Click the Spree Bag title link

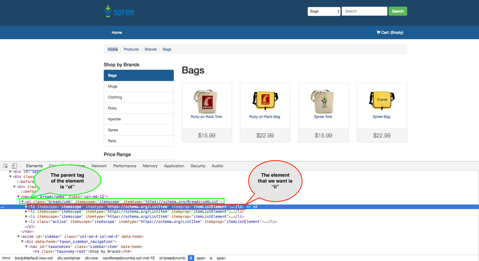click(x=381, y=117)
